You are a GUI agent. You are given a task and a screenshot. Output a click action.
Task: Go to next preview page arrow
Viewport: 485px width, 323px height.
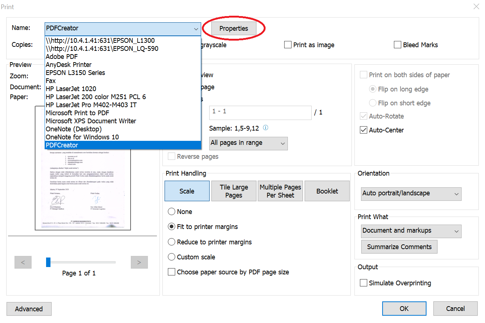[139, 262]
